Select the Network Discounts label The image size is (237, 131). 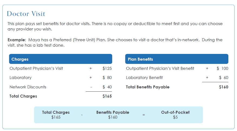pyautogui.click(x=28, y=87)
